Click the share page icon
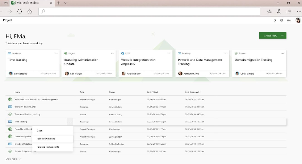Image resolution: width=302 pixels, height=164 pixels. pyautogui.click(x=289, y=12)
